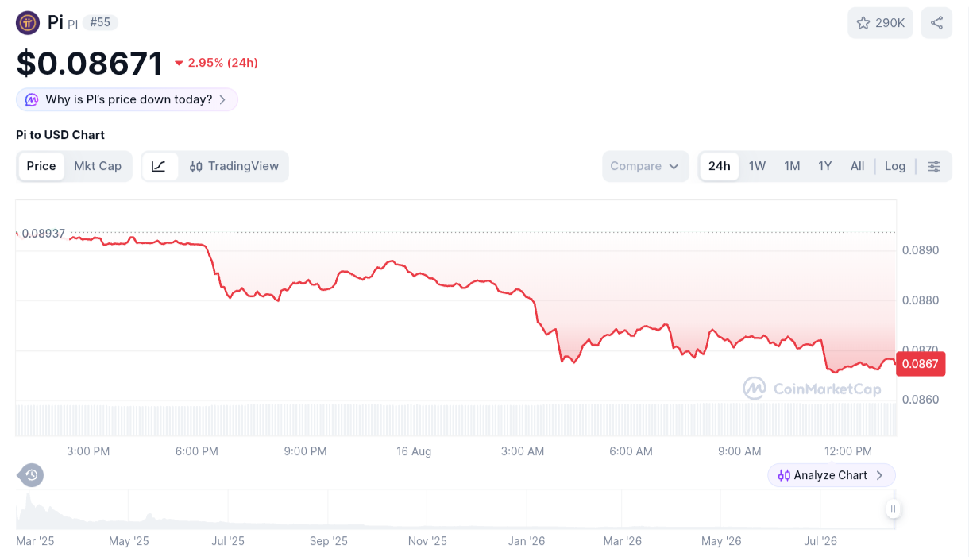
Task: Click the pause handle on range slider
Action: (894, 509)
